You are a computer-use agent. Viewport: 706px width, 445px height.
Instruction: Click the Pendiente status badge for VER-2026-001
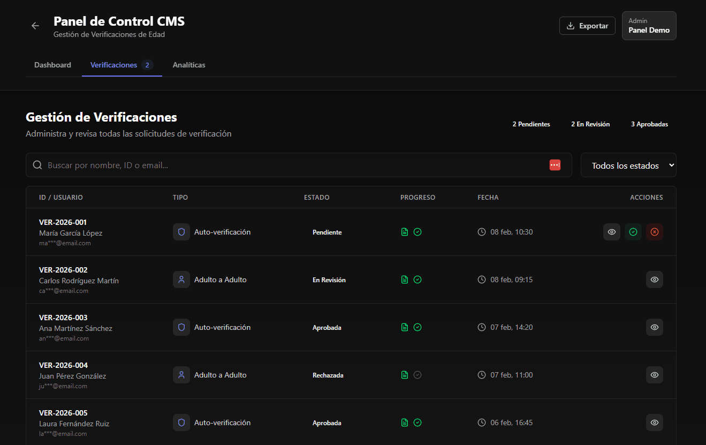[x=327, y=232]
